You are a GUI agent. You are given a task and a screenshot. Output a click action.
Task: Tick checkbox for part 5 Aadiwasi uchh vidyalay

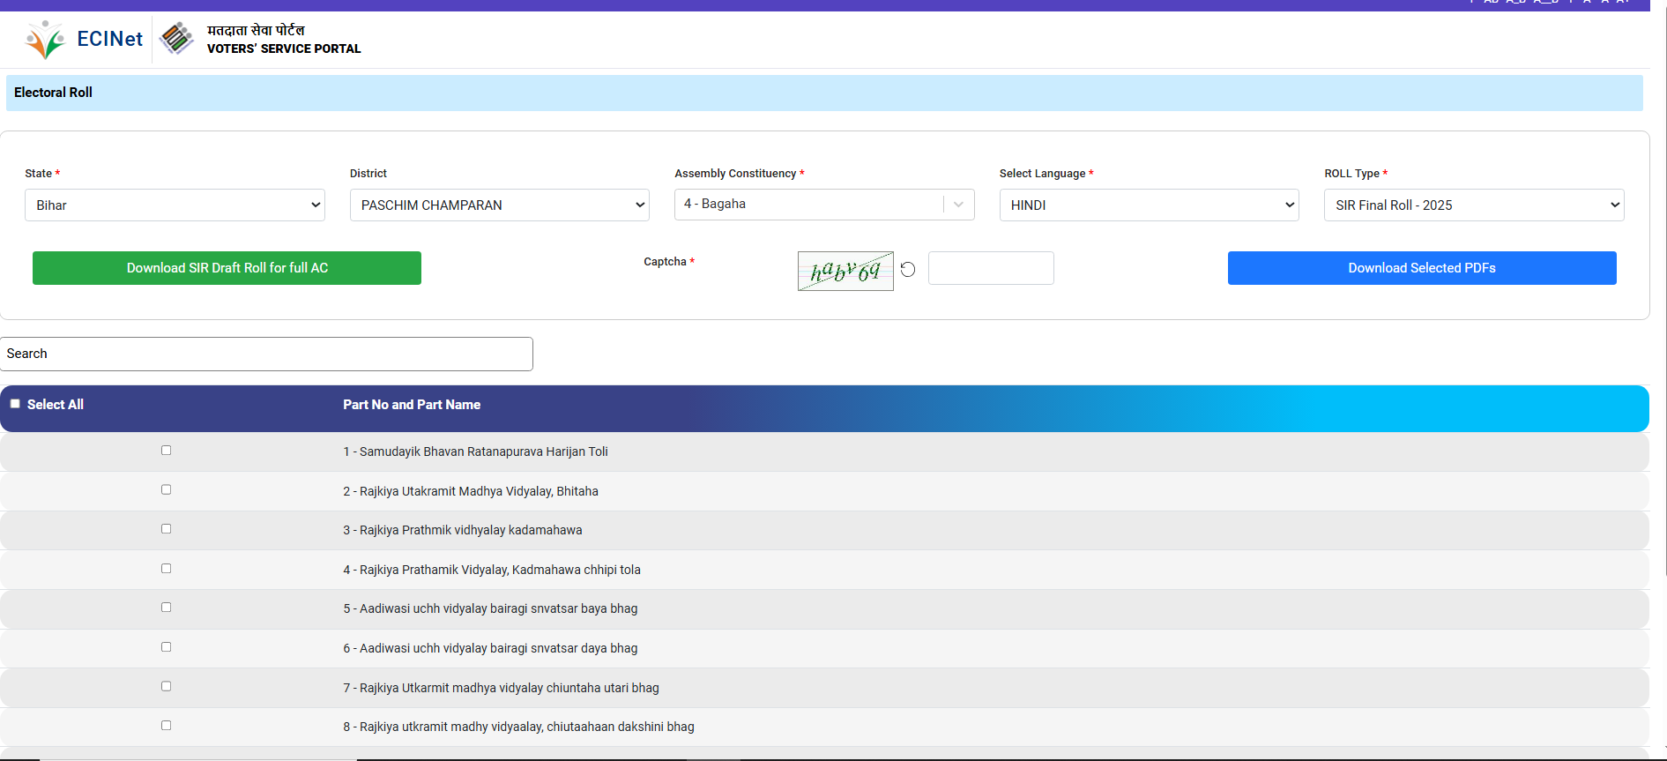tap(166, 608)
